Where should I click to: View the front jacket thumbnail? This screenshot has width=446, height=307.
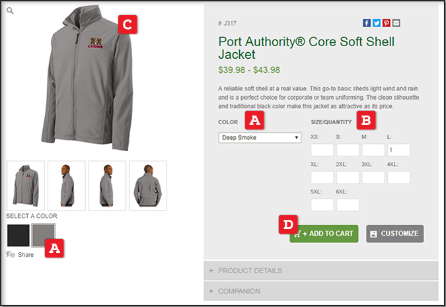point(26,186)
